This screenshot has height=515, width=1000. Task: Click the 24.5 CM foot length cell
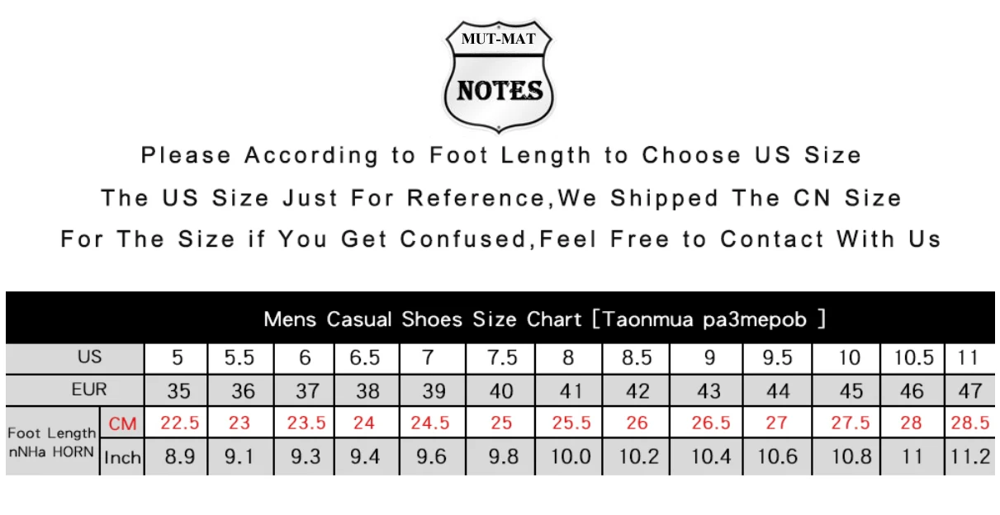click(x=432, y=423)
